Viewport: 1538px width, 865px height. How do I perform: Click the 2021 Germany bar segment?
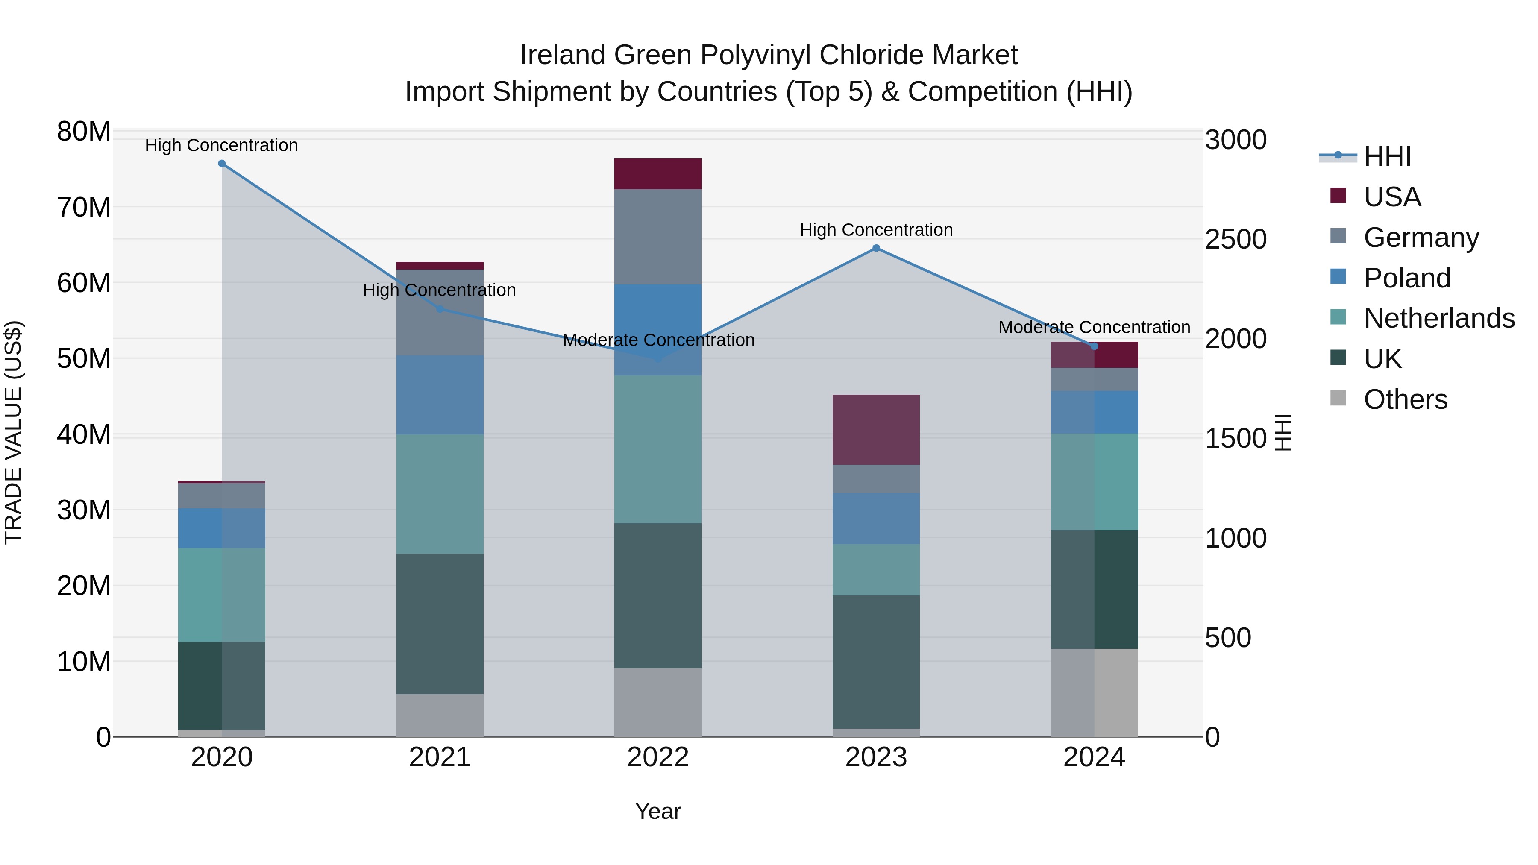[440, 313]
